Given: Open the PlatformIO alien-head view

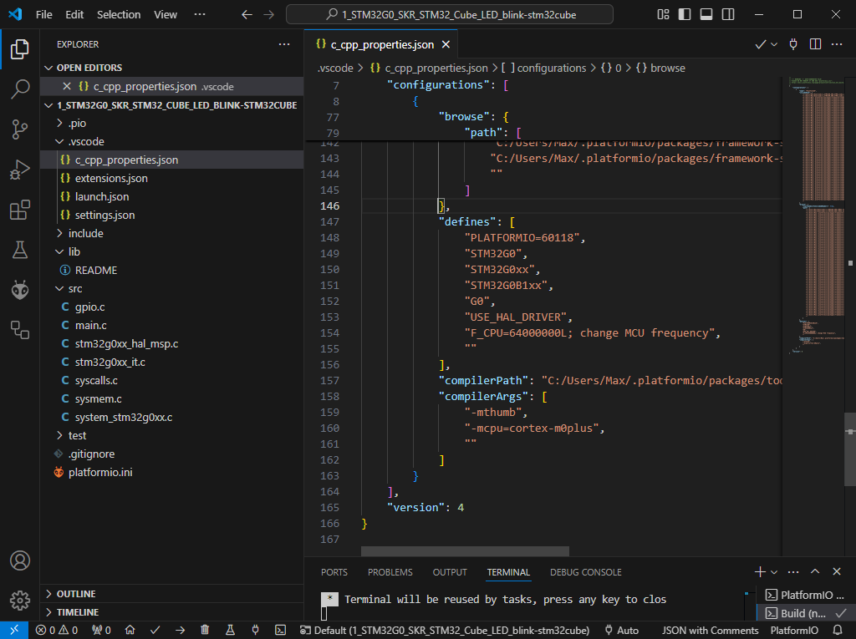Looking at the screenshot, I should 20,291.
